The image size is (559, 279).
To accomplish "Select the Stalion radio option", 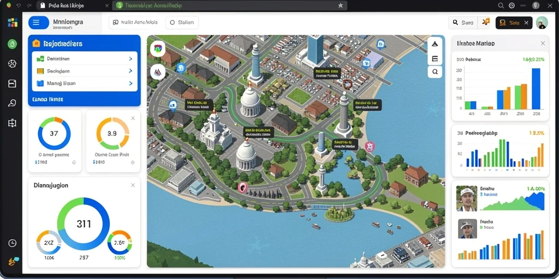I will pyautogui.click(x=182, y=22).
